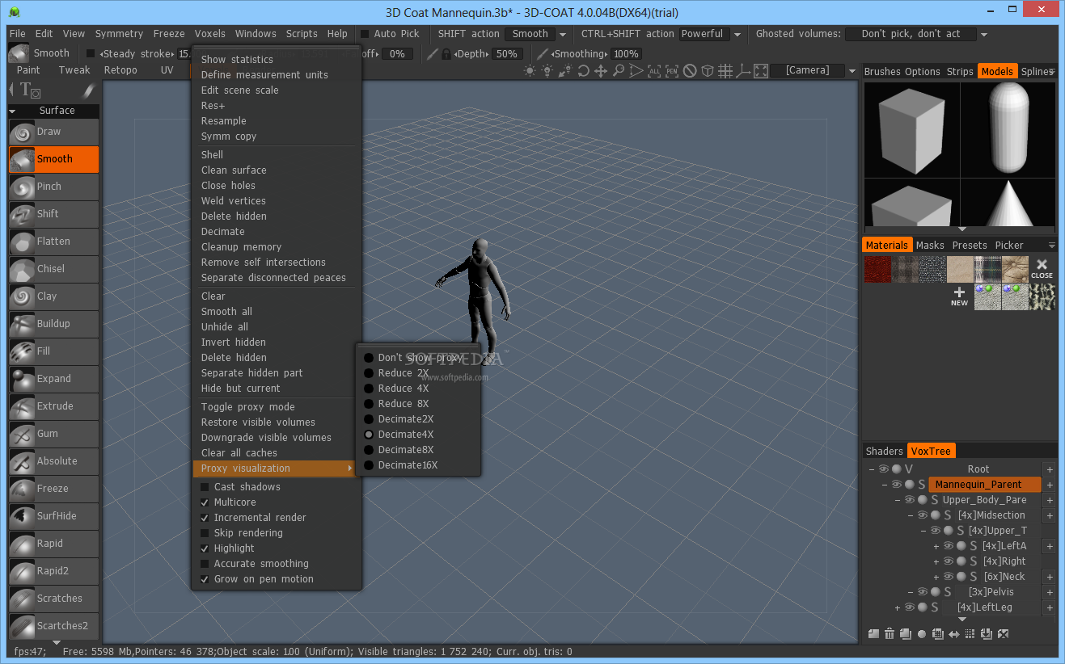Click the plus button beside Root layer

tap(1050, 469)
